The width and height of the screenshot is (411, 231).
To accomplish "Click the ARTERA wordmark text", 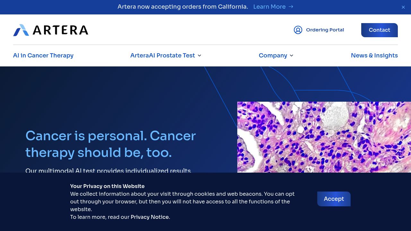I will tap(60, 30).
